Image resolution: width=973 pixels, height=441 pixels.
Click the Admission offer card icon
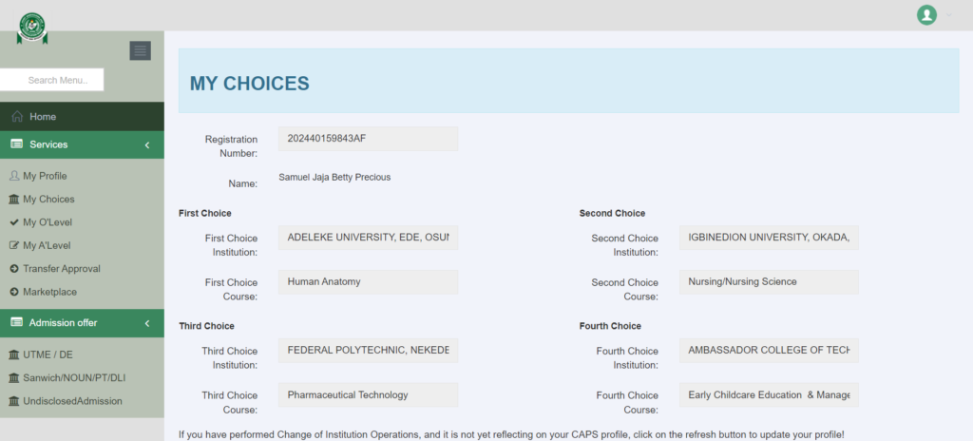[17, 322]
